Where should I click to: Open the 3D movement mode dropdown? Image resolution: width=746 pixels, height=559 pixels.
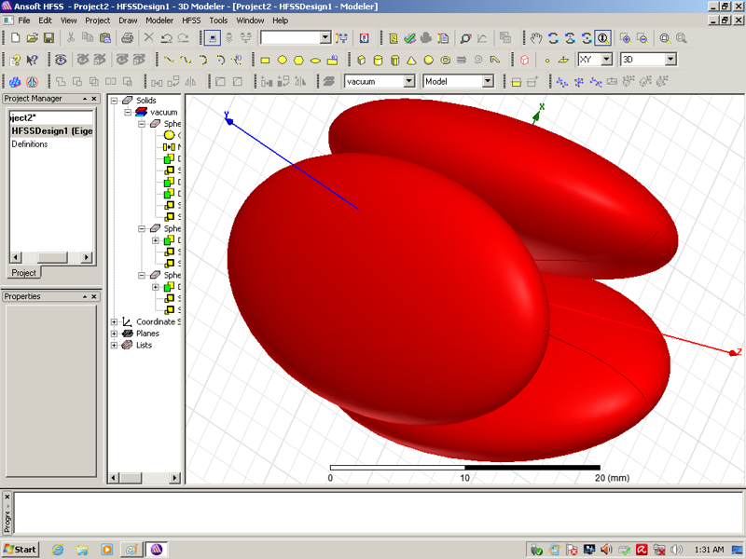point(670,60)
